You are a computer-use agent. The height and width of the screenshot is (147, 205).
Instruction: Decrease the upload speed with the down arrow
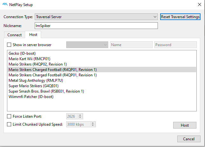click(x=93, y=125)
